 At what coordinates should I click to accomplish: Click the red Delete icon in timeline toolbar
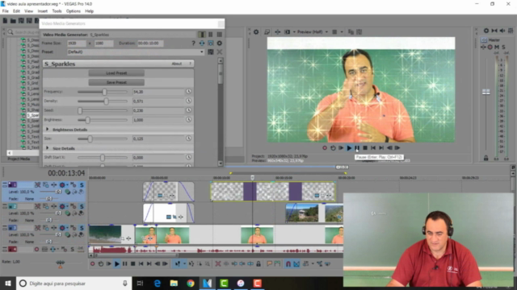[x=218, y=263]
